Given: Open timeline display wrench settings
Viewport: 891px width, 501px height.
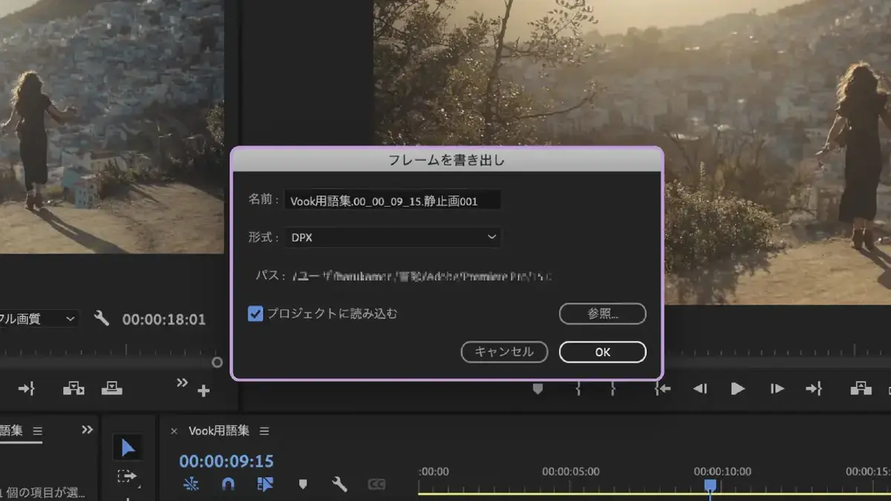Looking at the screenshot, I should pyautogui.click(x=339, y=485).
